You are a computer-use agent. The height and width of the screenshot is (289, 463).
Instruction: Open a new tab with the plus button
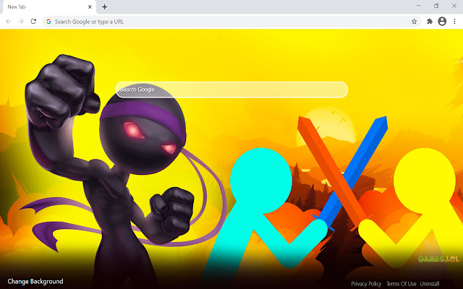pyautogui.click(x=104, y=7)
